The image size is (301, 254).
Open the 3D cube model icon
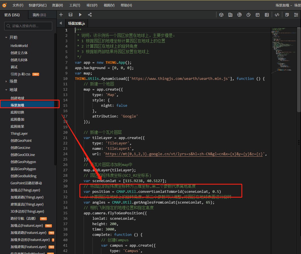click(x=221, y=15)
